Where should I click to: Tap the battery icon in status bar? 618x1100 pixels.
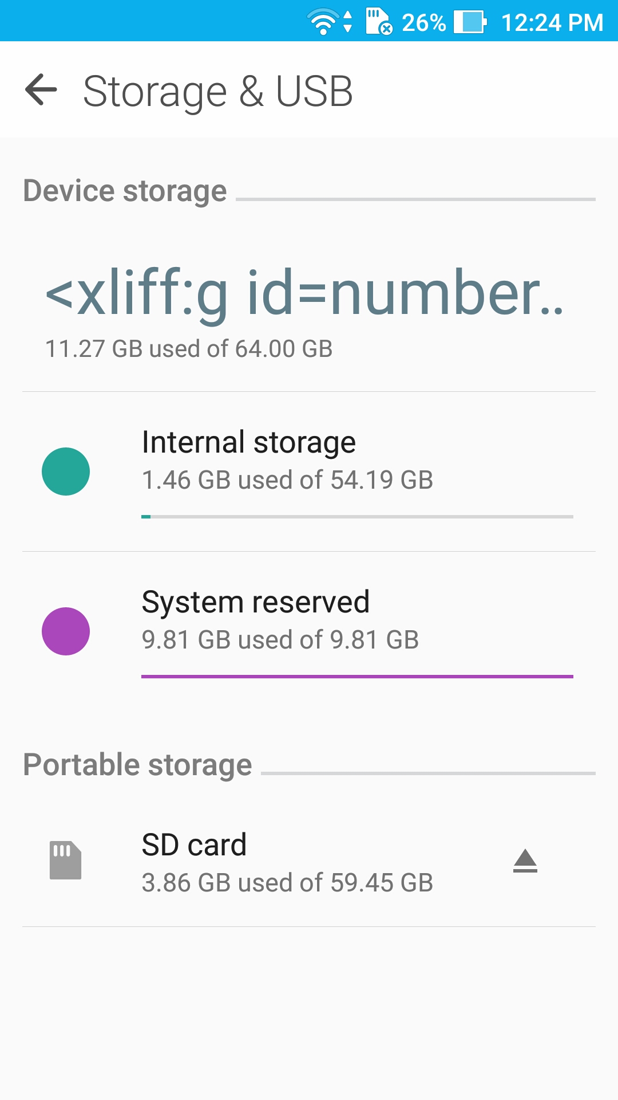coord(470,22)
